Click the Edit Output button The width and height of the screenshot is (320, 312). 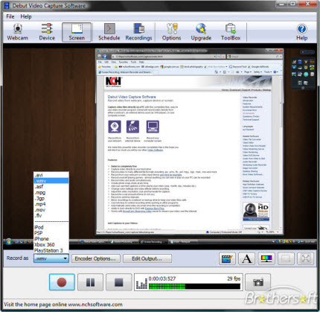point(147,258)
